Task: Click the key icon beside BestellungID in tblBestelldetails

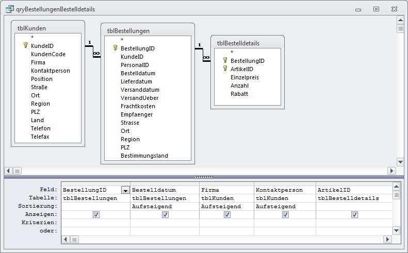Action: (225, 61)
